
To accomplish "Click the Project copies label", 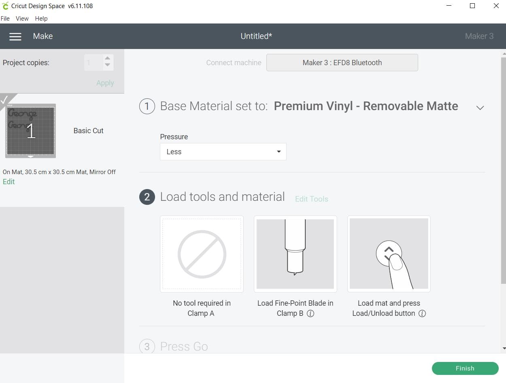I will pyautogui.click(x=26, y=63).
